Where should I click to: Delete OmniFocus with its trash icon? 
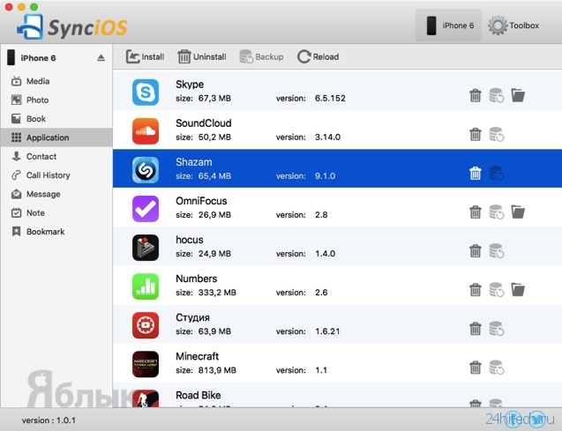click(x=476, y=212)
